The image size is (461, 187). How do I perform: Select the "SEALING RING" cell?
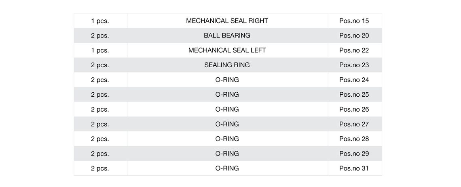(x=227, y=65)
